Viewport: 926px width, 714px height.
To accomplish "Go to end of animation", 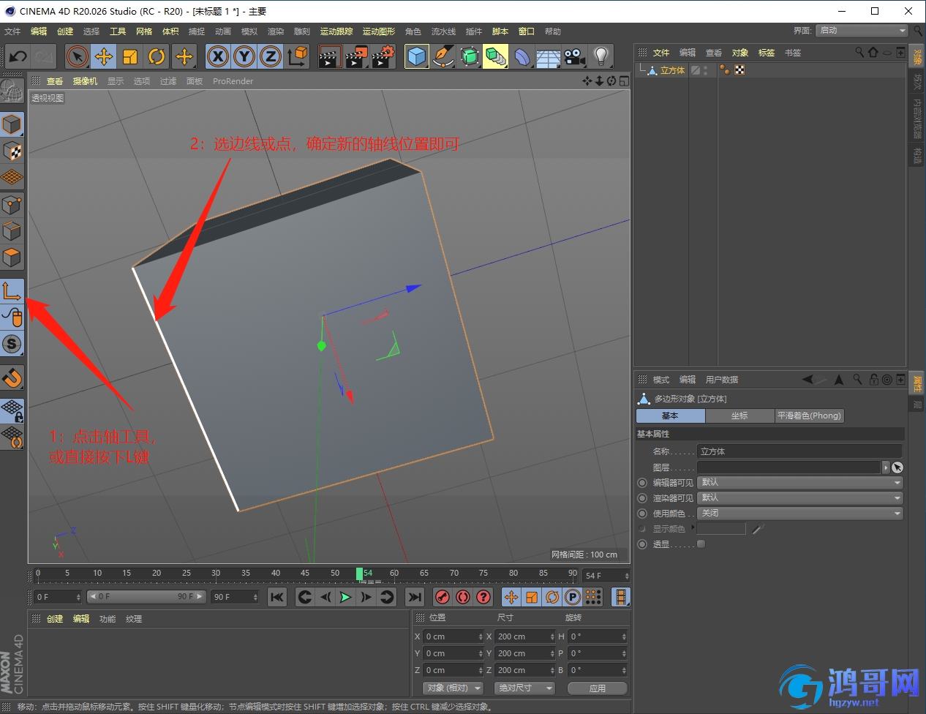I will (x=415, y=597).
